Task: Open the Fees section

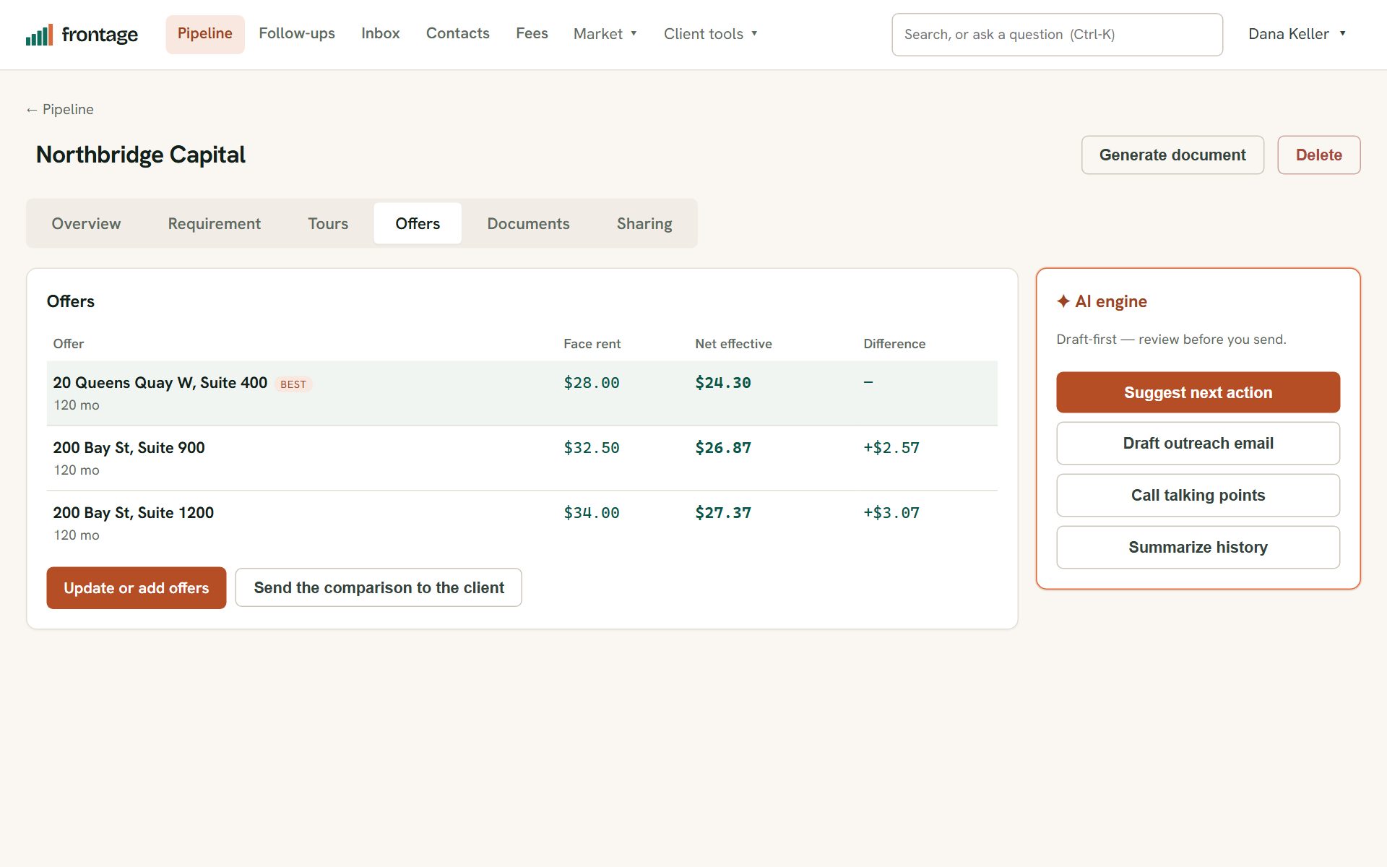Action: click(532, 33)
